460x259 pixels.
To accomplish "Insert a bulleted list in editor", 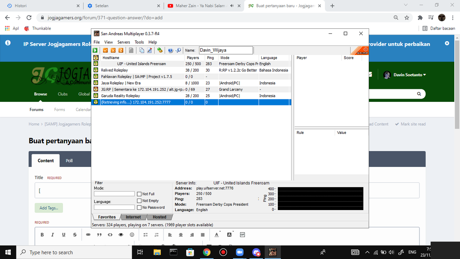I will click(146, 235).
